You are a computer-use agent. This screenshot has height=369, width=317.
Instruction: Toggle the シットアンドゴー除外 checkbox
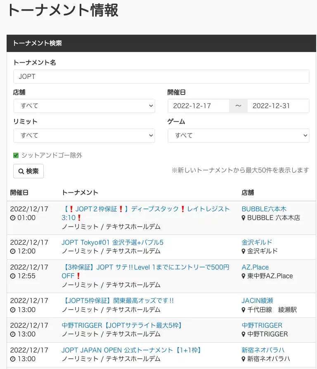[16, 155]
